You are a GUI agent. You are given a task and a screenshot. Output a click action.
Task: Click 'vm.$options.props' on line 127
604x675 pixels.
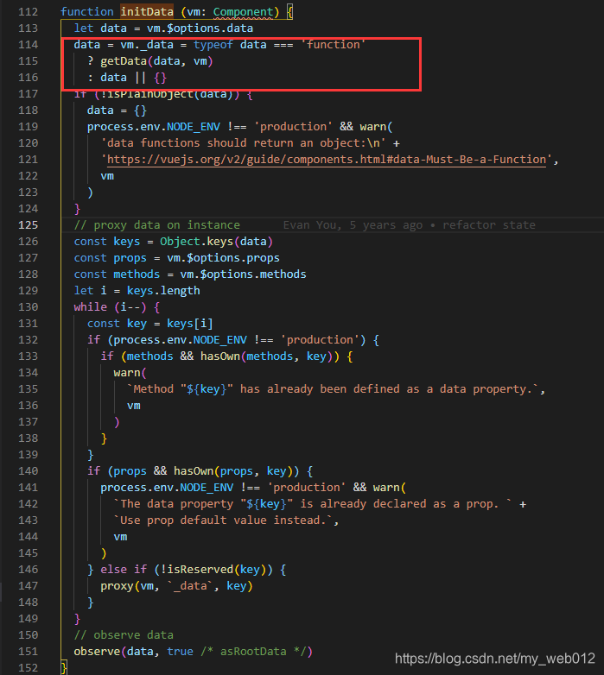pyautogui.click(x=223, y=258)
